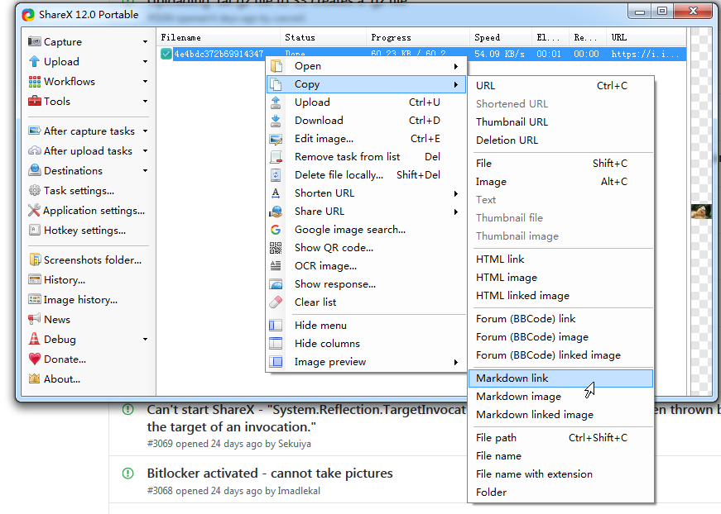Uncheck the 4e4bdc372b69914347 task checkbox

tap(166, 52)
